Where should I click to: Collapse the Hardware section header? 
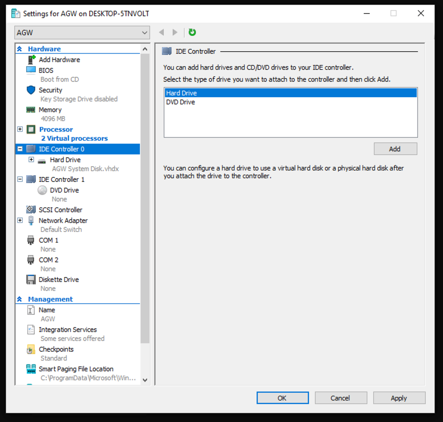tap(20, 49)
